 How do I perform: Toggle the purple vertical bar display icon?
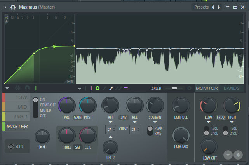(91, 88)
